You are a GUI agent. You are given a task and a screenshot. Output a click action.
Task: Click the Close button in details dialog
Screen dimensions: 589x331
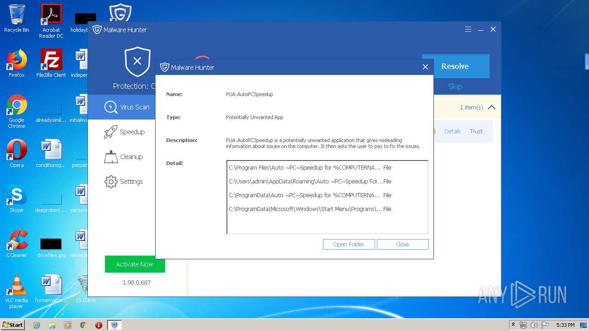[403, 244]
